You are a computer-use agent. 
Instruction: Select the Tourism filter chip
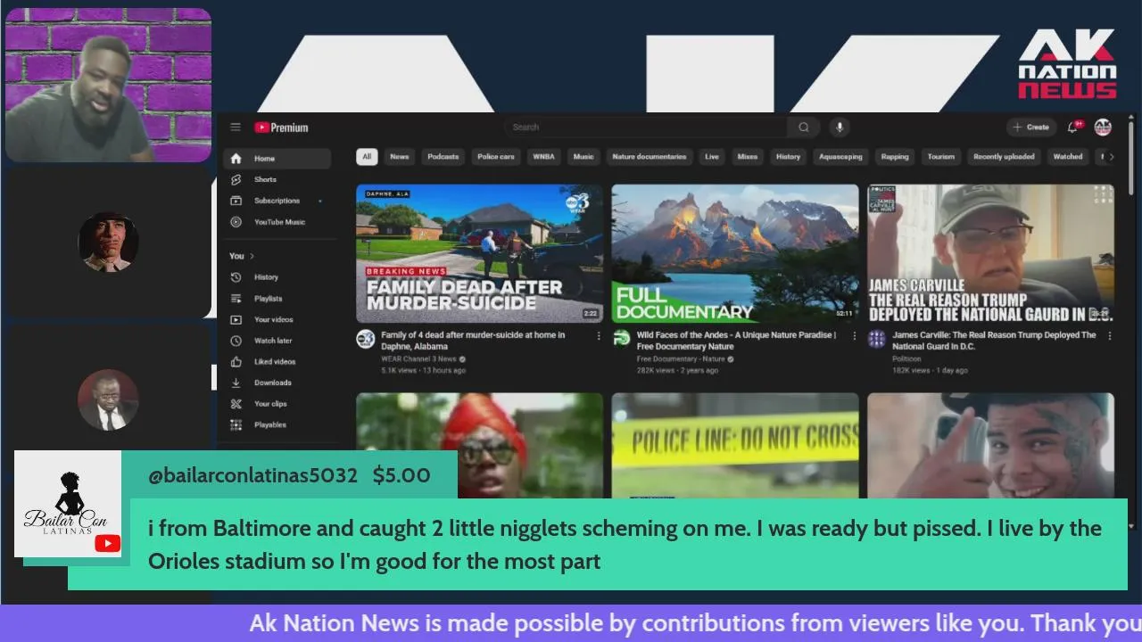click(941, 157)
